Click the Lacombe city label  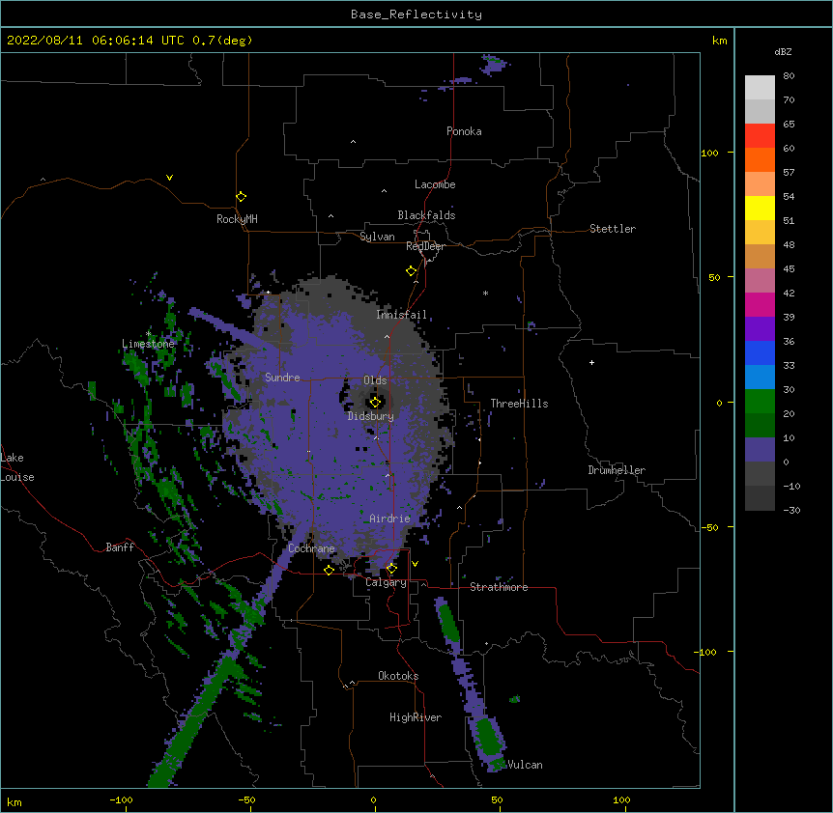point(435,184)
